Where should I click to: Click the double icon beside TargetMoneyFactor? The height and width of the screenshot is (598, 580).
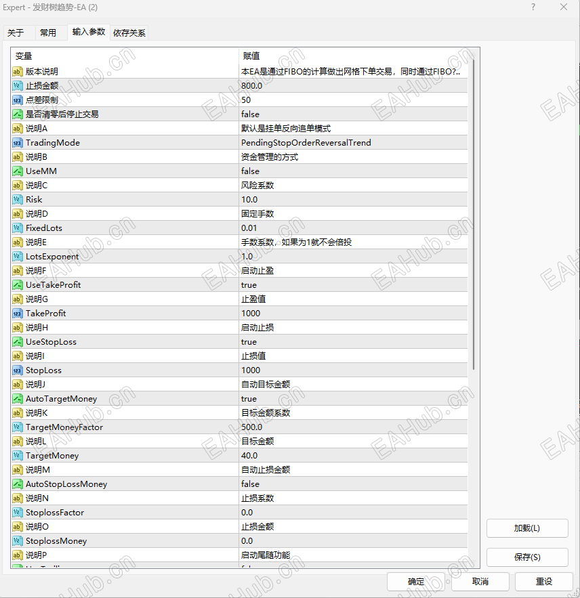click(17, 427)
